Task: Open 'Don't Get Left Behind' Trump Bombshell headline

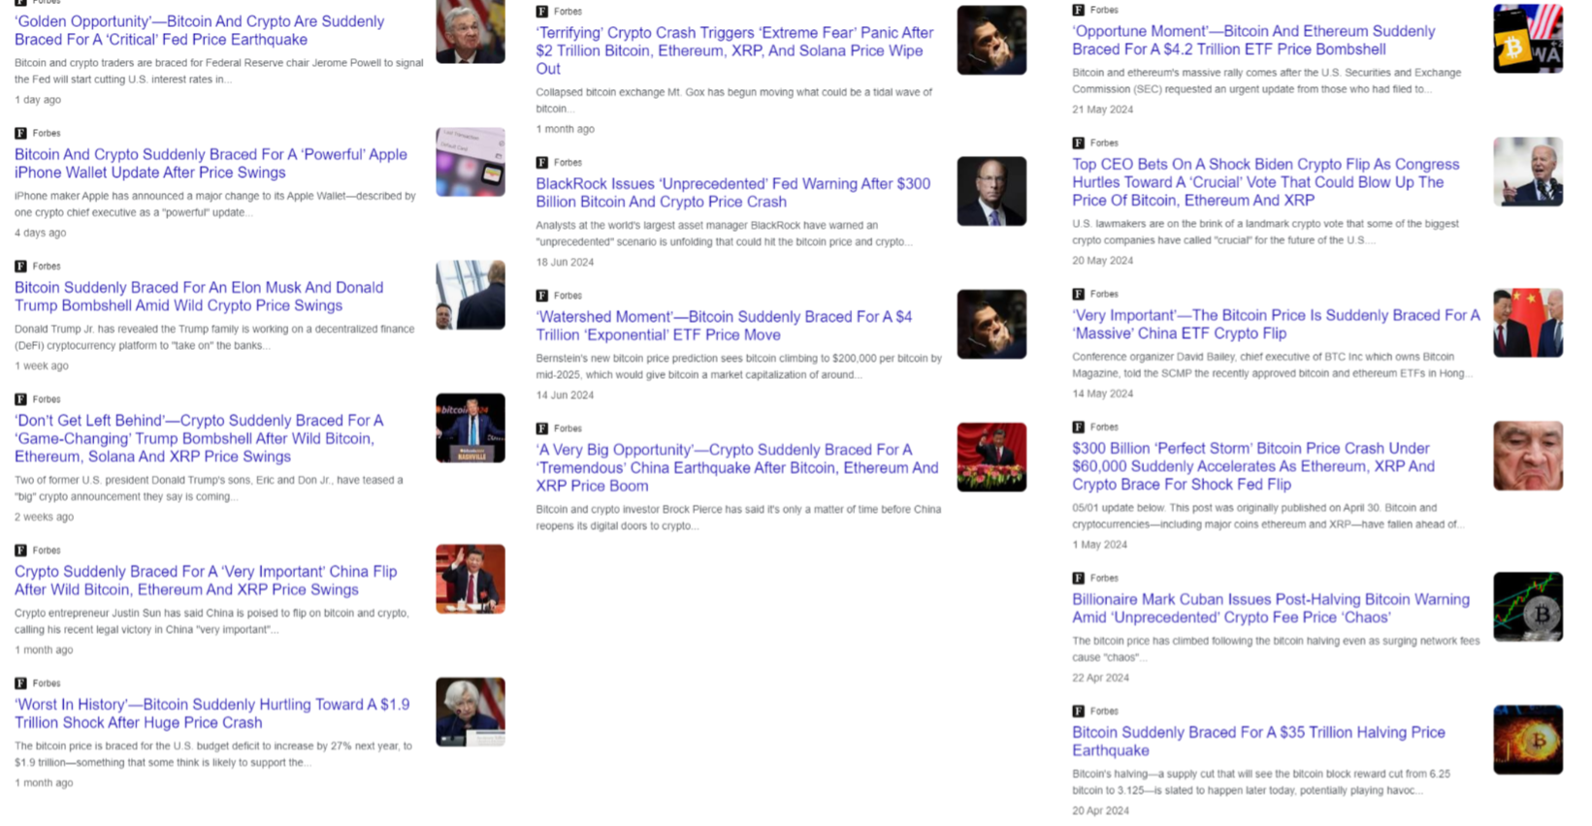Action: pos(199,438)
